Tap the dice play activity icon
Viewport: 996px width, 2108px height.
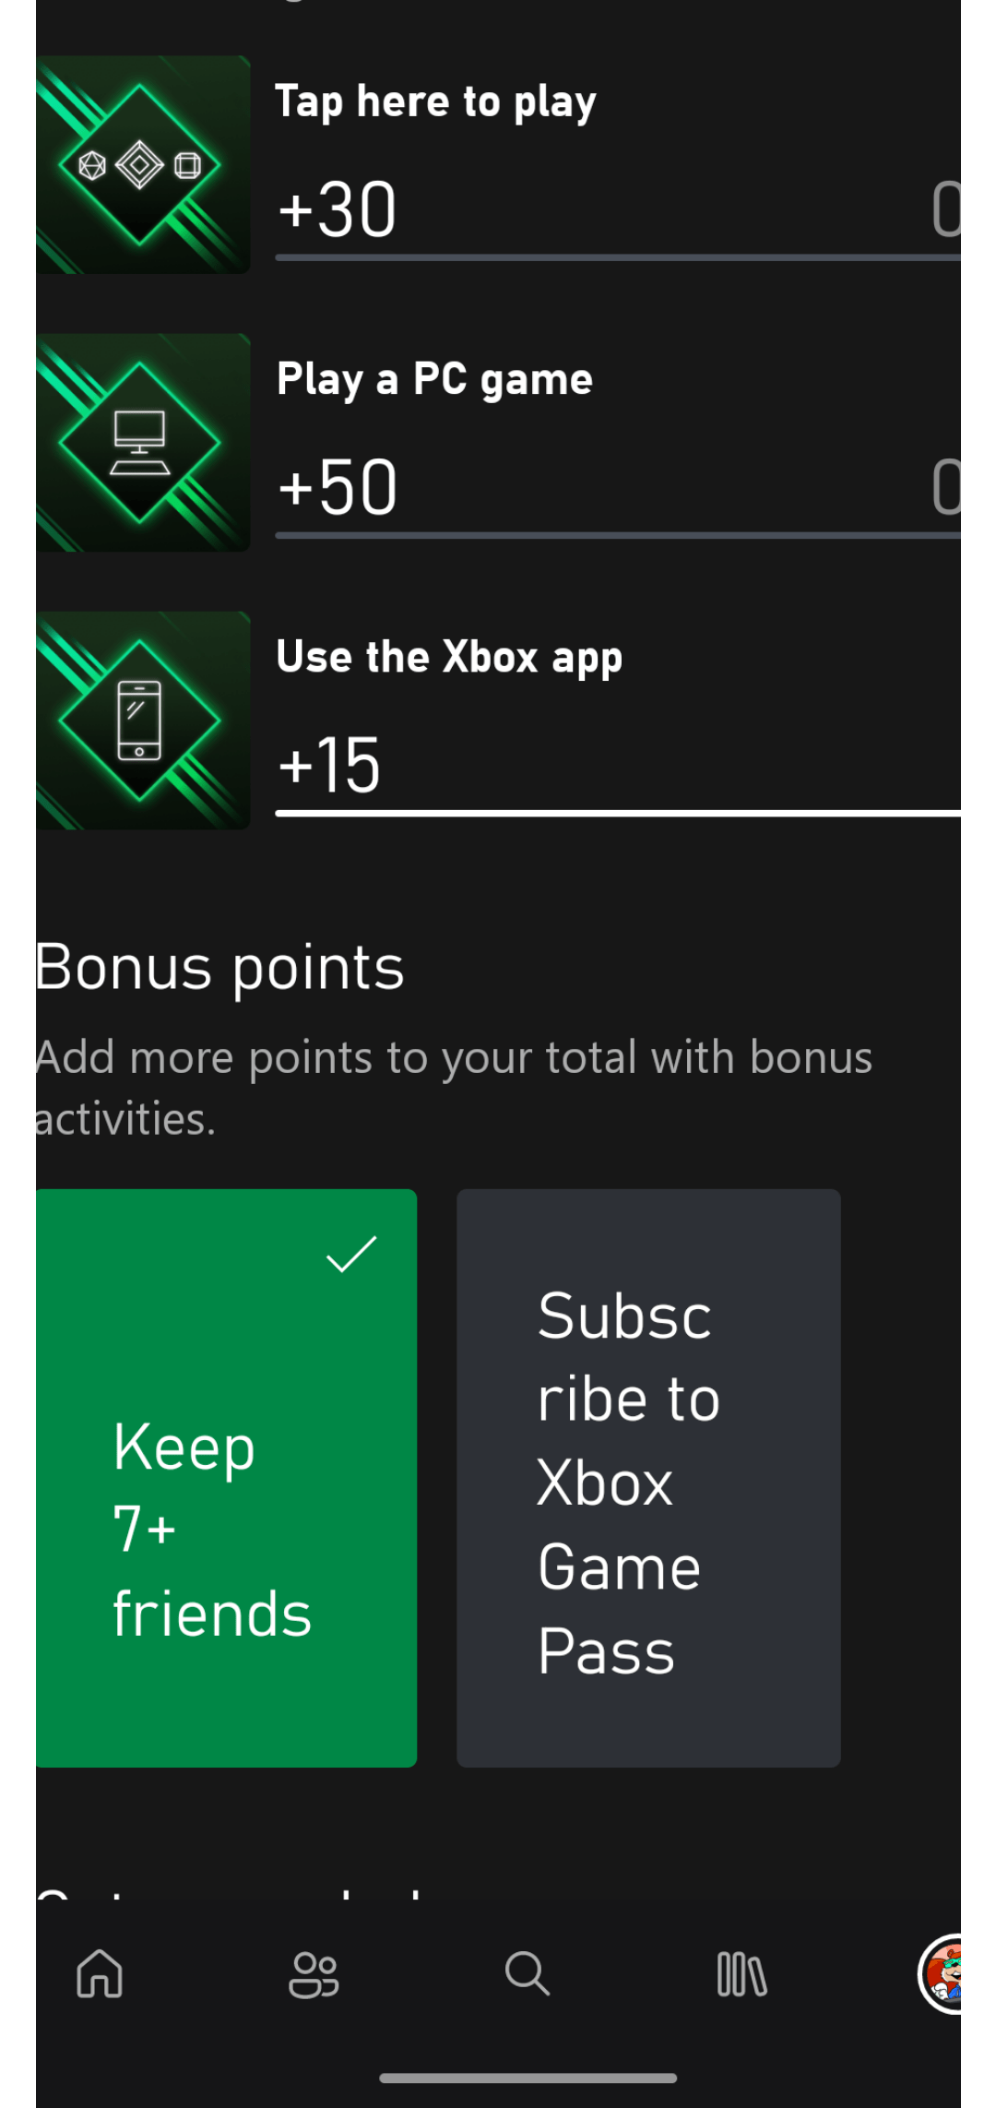pyautogui.click(x=143, y=164)
